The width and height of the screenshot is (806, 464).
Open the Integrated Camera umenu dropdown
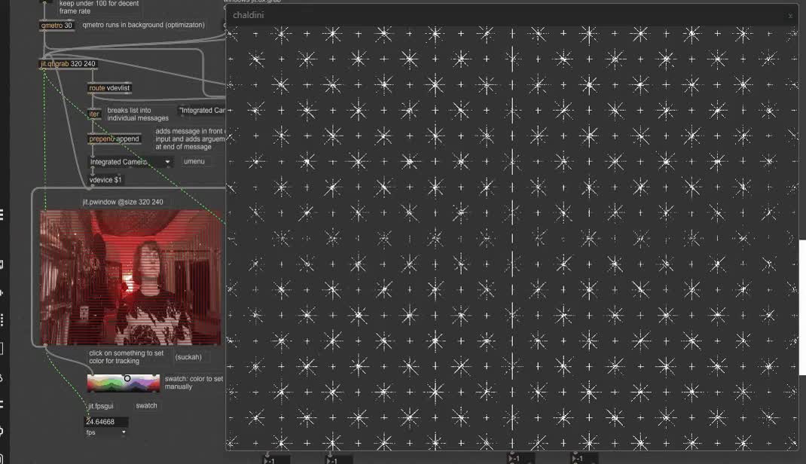pos(130,162)
